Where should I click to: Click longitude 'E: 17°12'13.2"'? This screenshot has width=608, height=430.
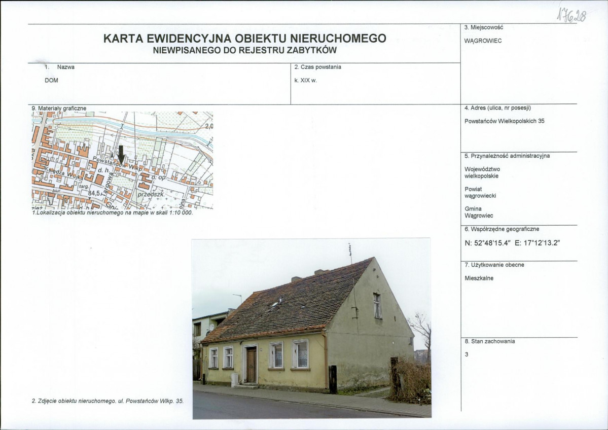coord(538,243)
